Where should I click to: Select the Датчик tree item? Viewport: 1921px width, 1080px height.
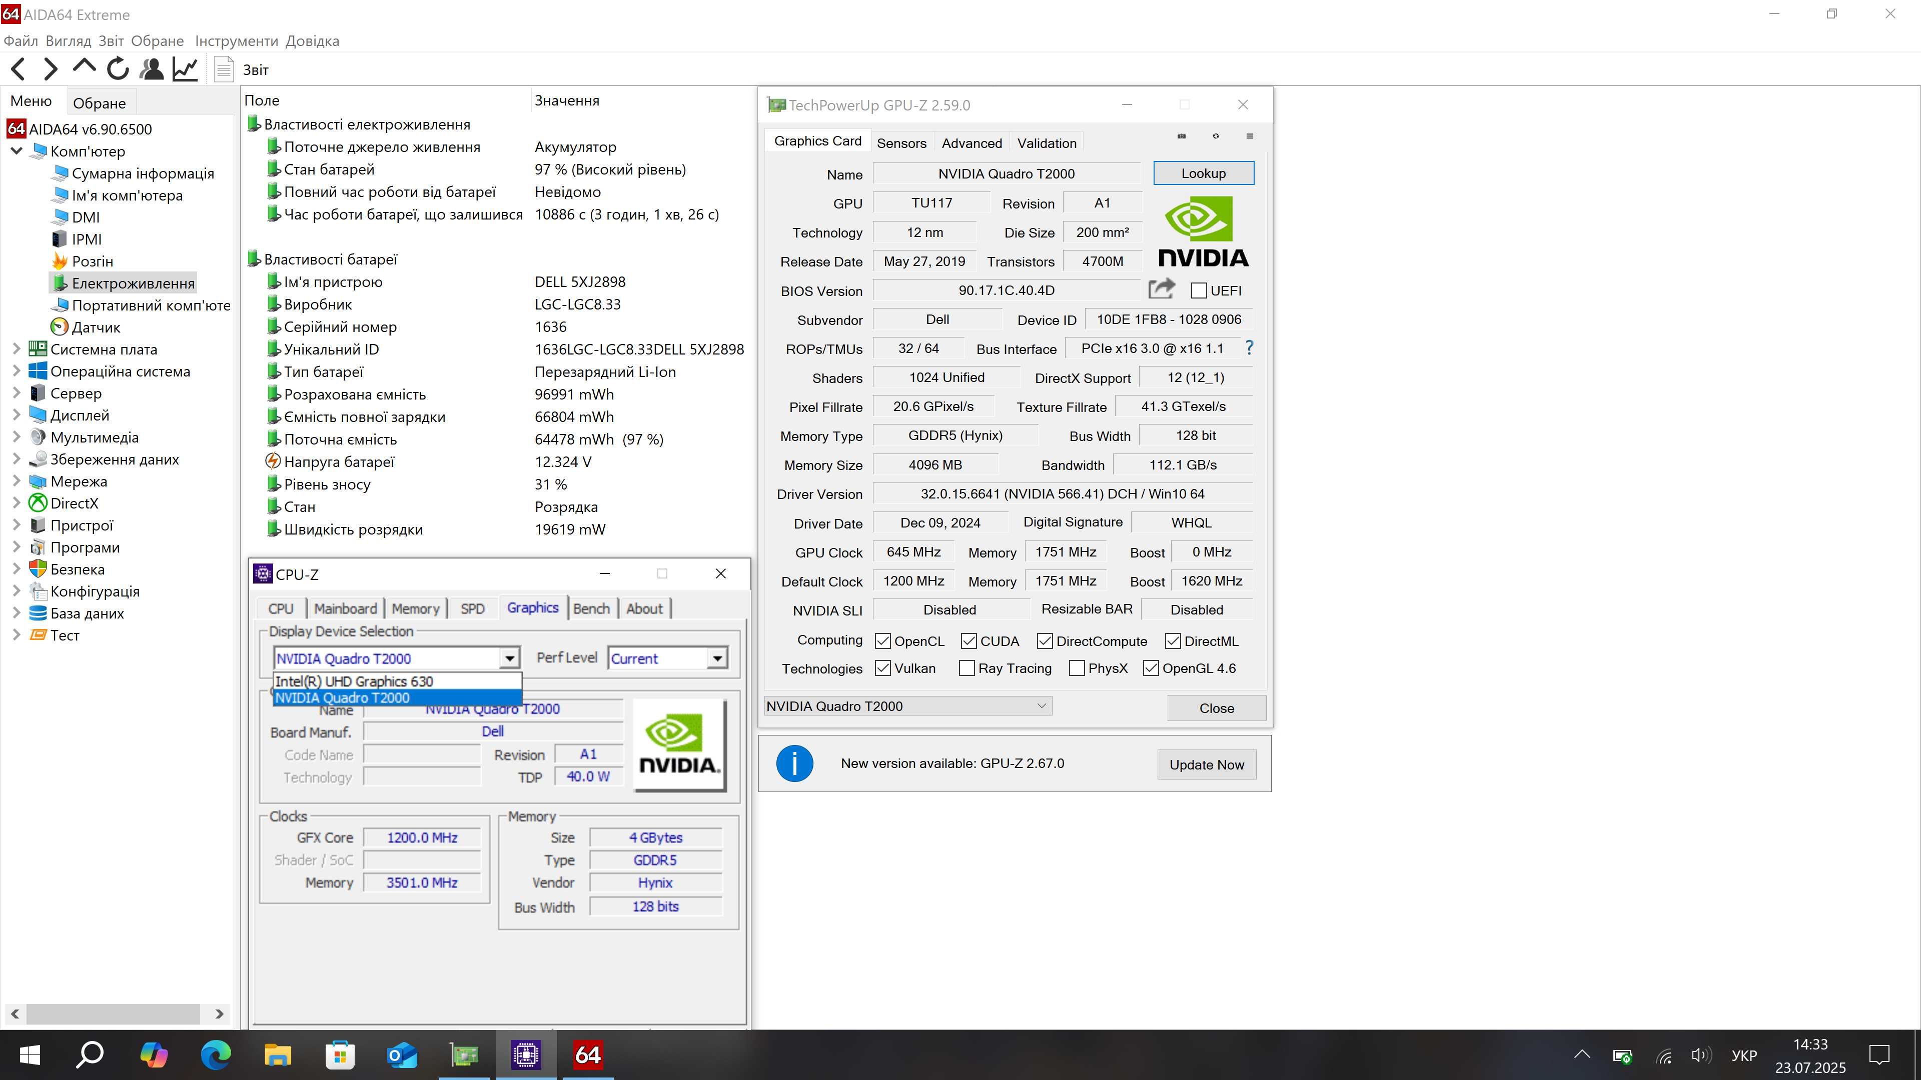pos(85,326)
